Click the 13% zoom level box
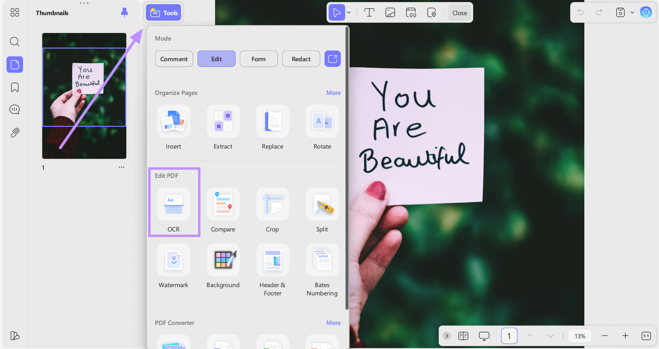Screen dimensions: 659x349 tap(580, 336)
